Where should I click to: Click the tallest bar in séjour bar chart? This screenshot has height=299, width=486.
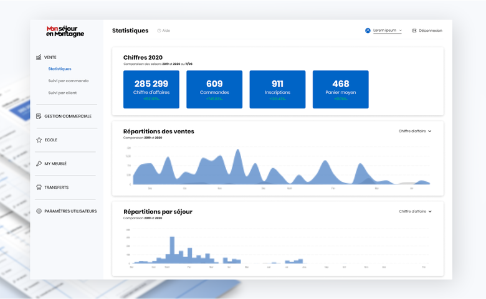click(x=172, y=250)
